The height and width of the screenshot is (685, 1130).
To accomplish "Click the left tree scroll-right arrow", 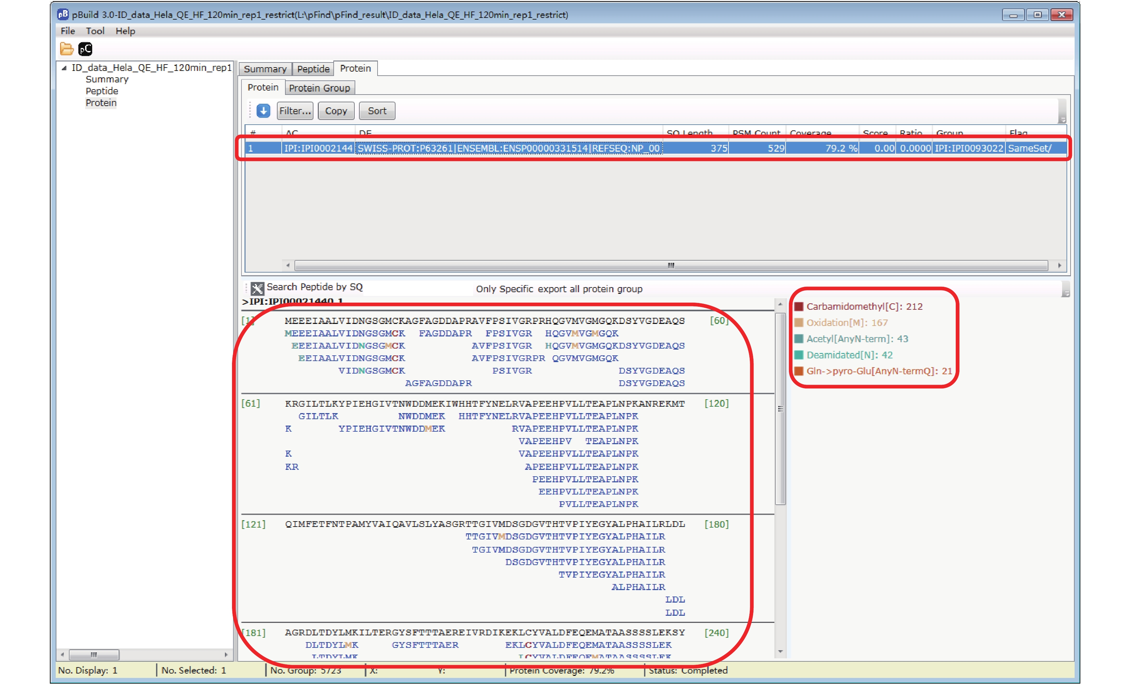I will (x=226, y=654).
